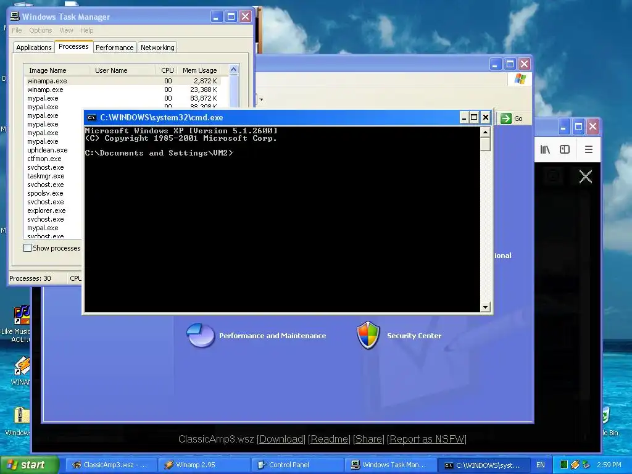Open the Applications tab in Task Manager
This screenshot has width=632, height=474.
click(34, 48)
